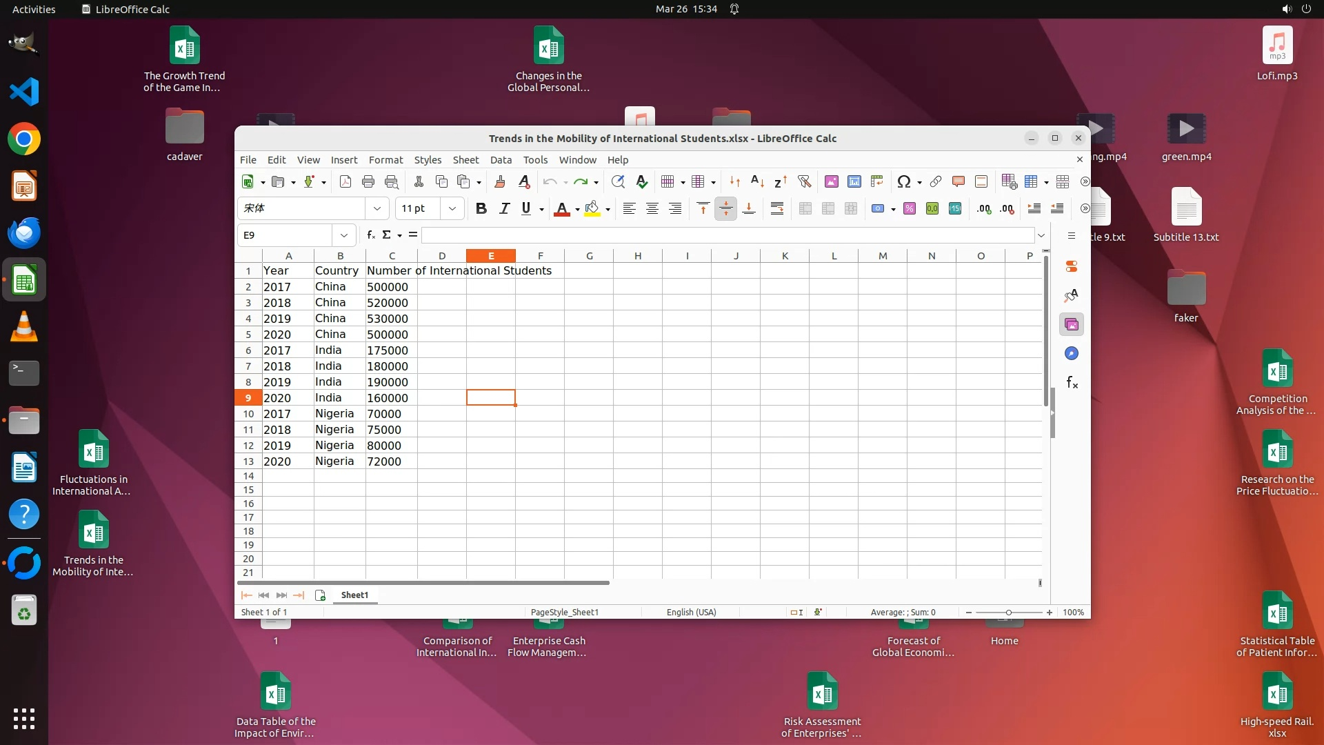Open the Data menu
This screenshot has height=745, width=1324.
pos(501,159)
